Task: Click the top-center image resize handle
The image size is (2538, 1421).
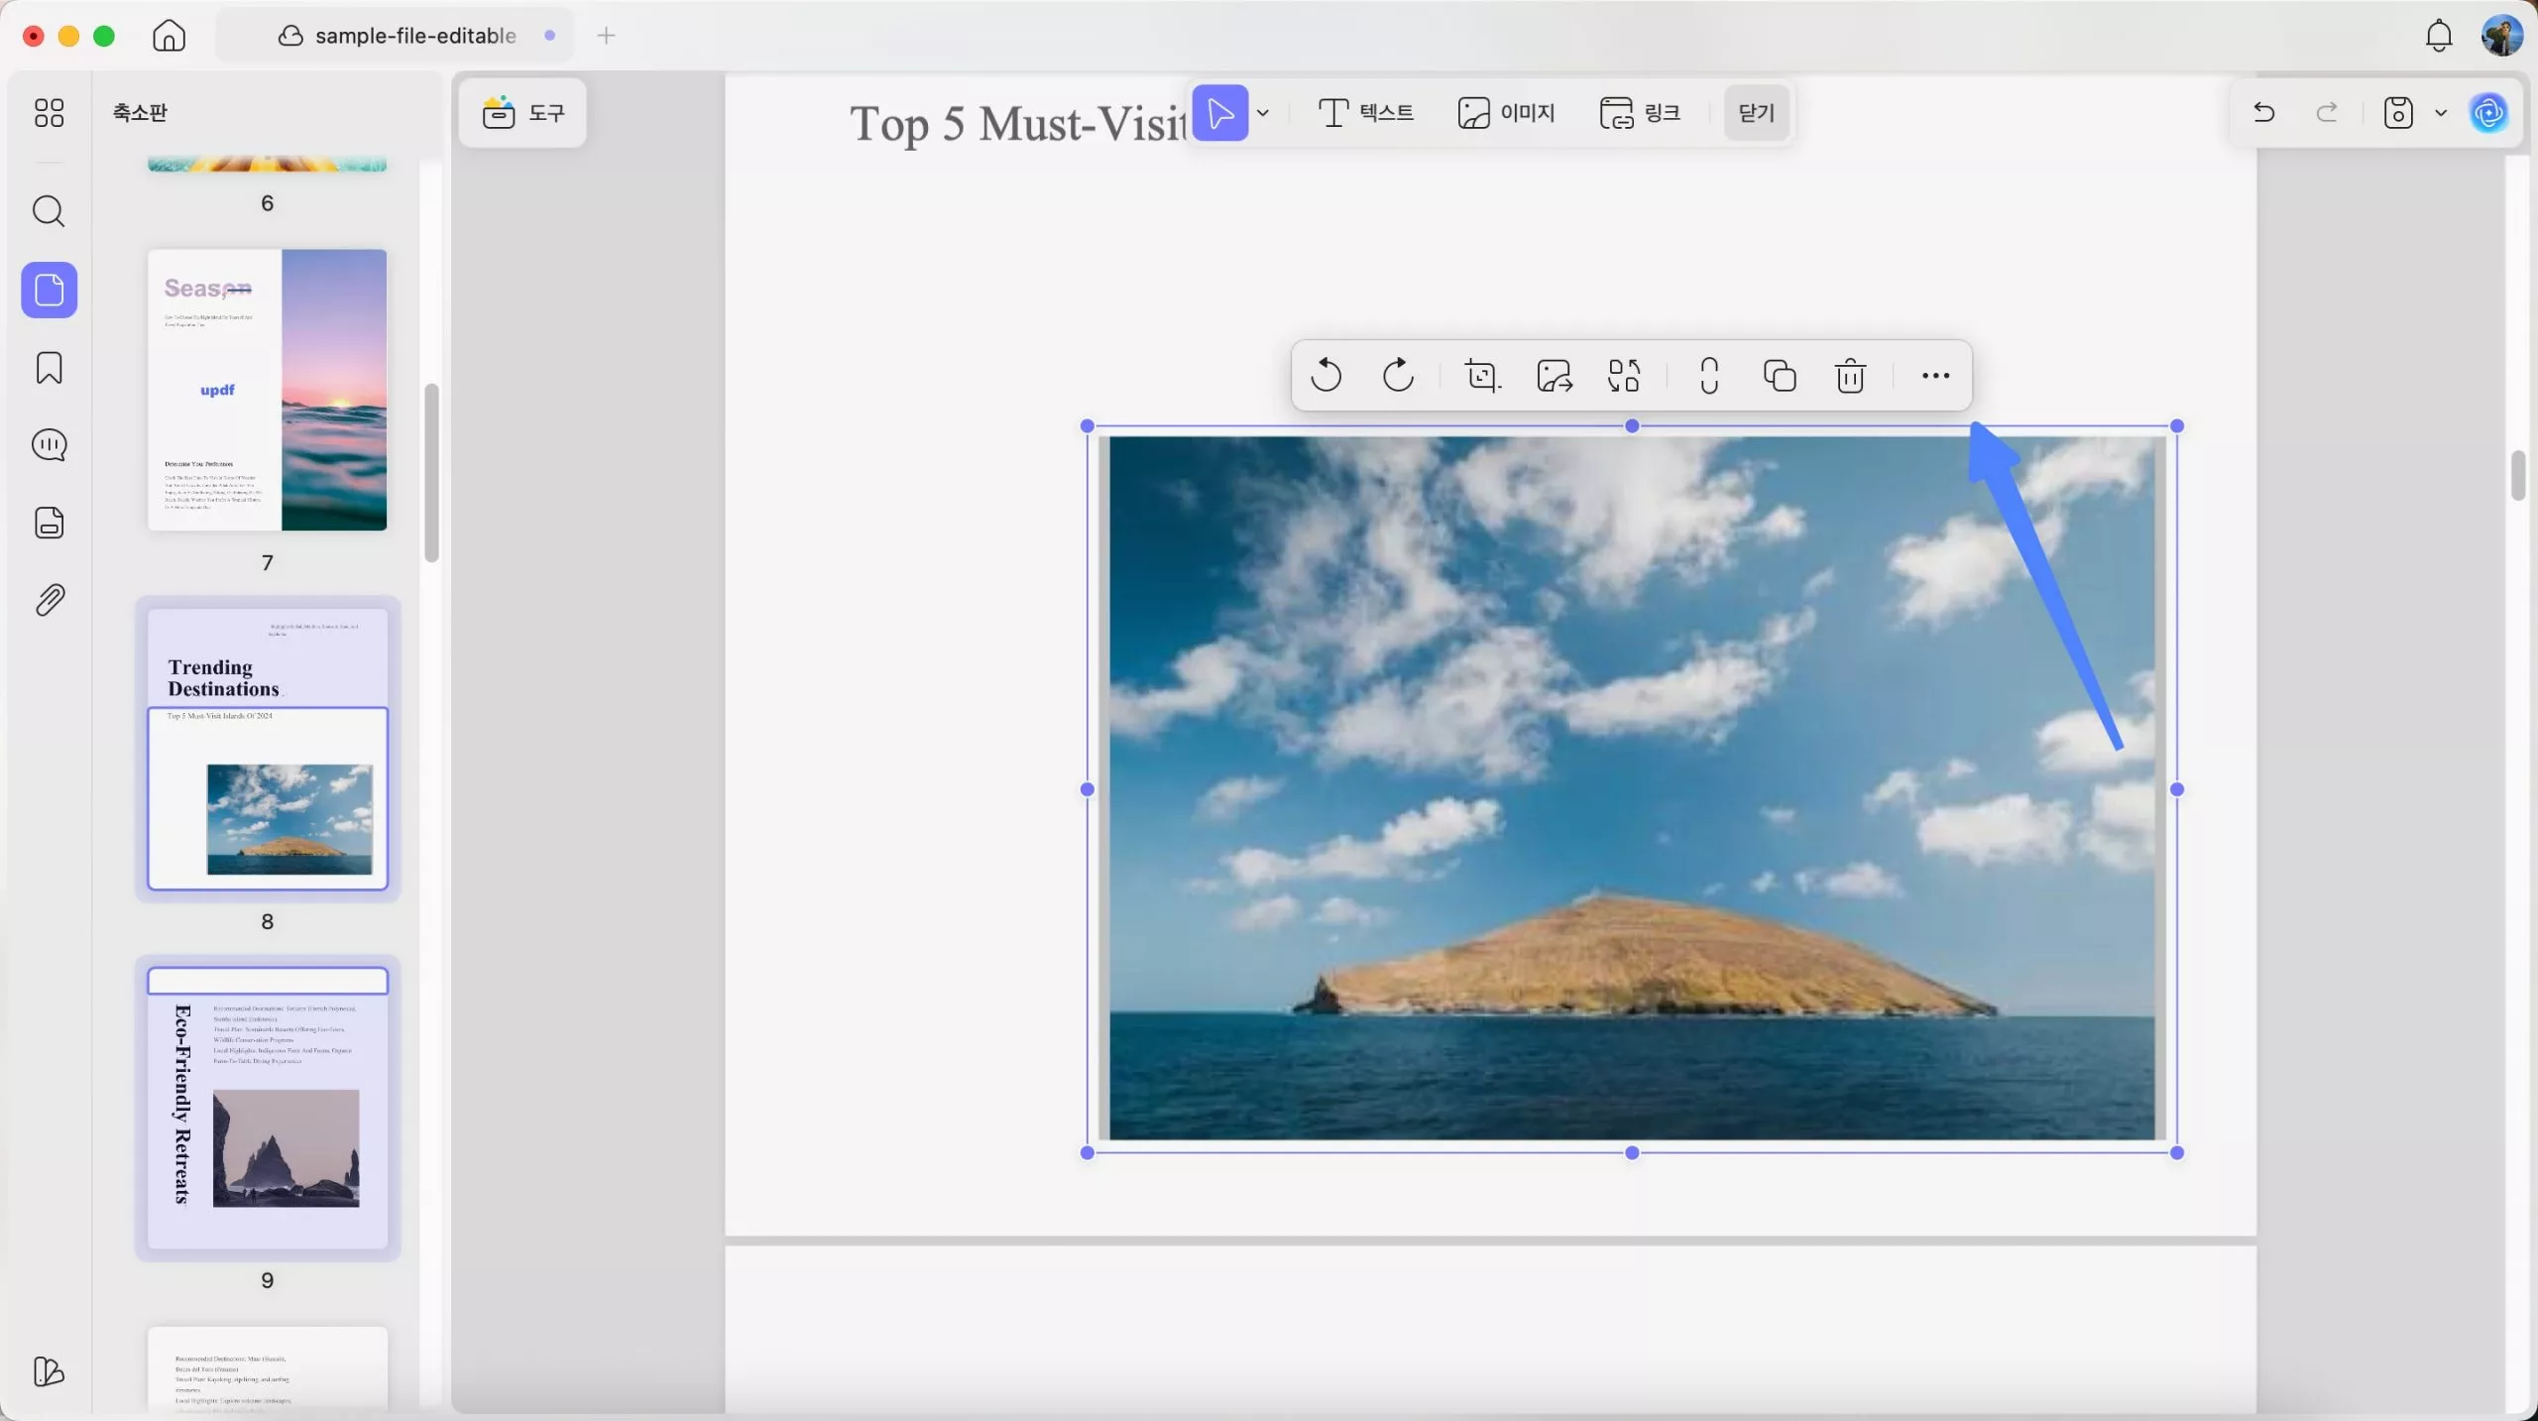Action: [1632, 426]
